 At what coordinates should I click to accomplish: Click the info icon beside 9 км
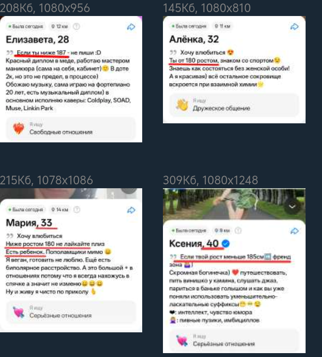[x=238, y=230]
